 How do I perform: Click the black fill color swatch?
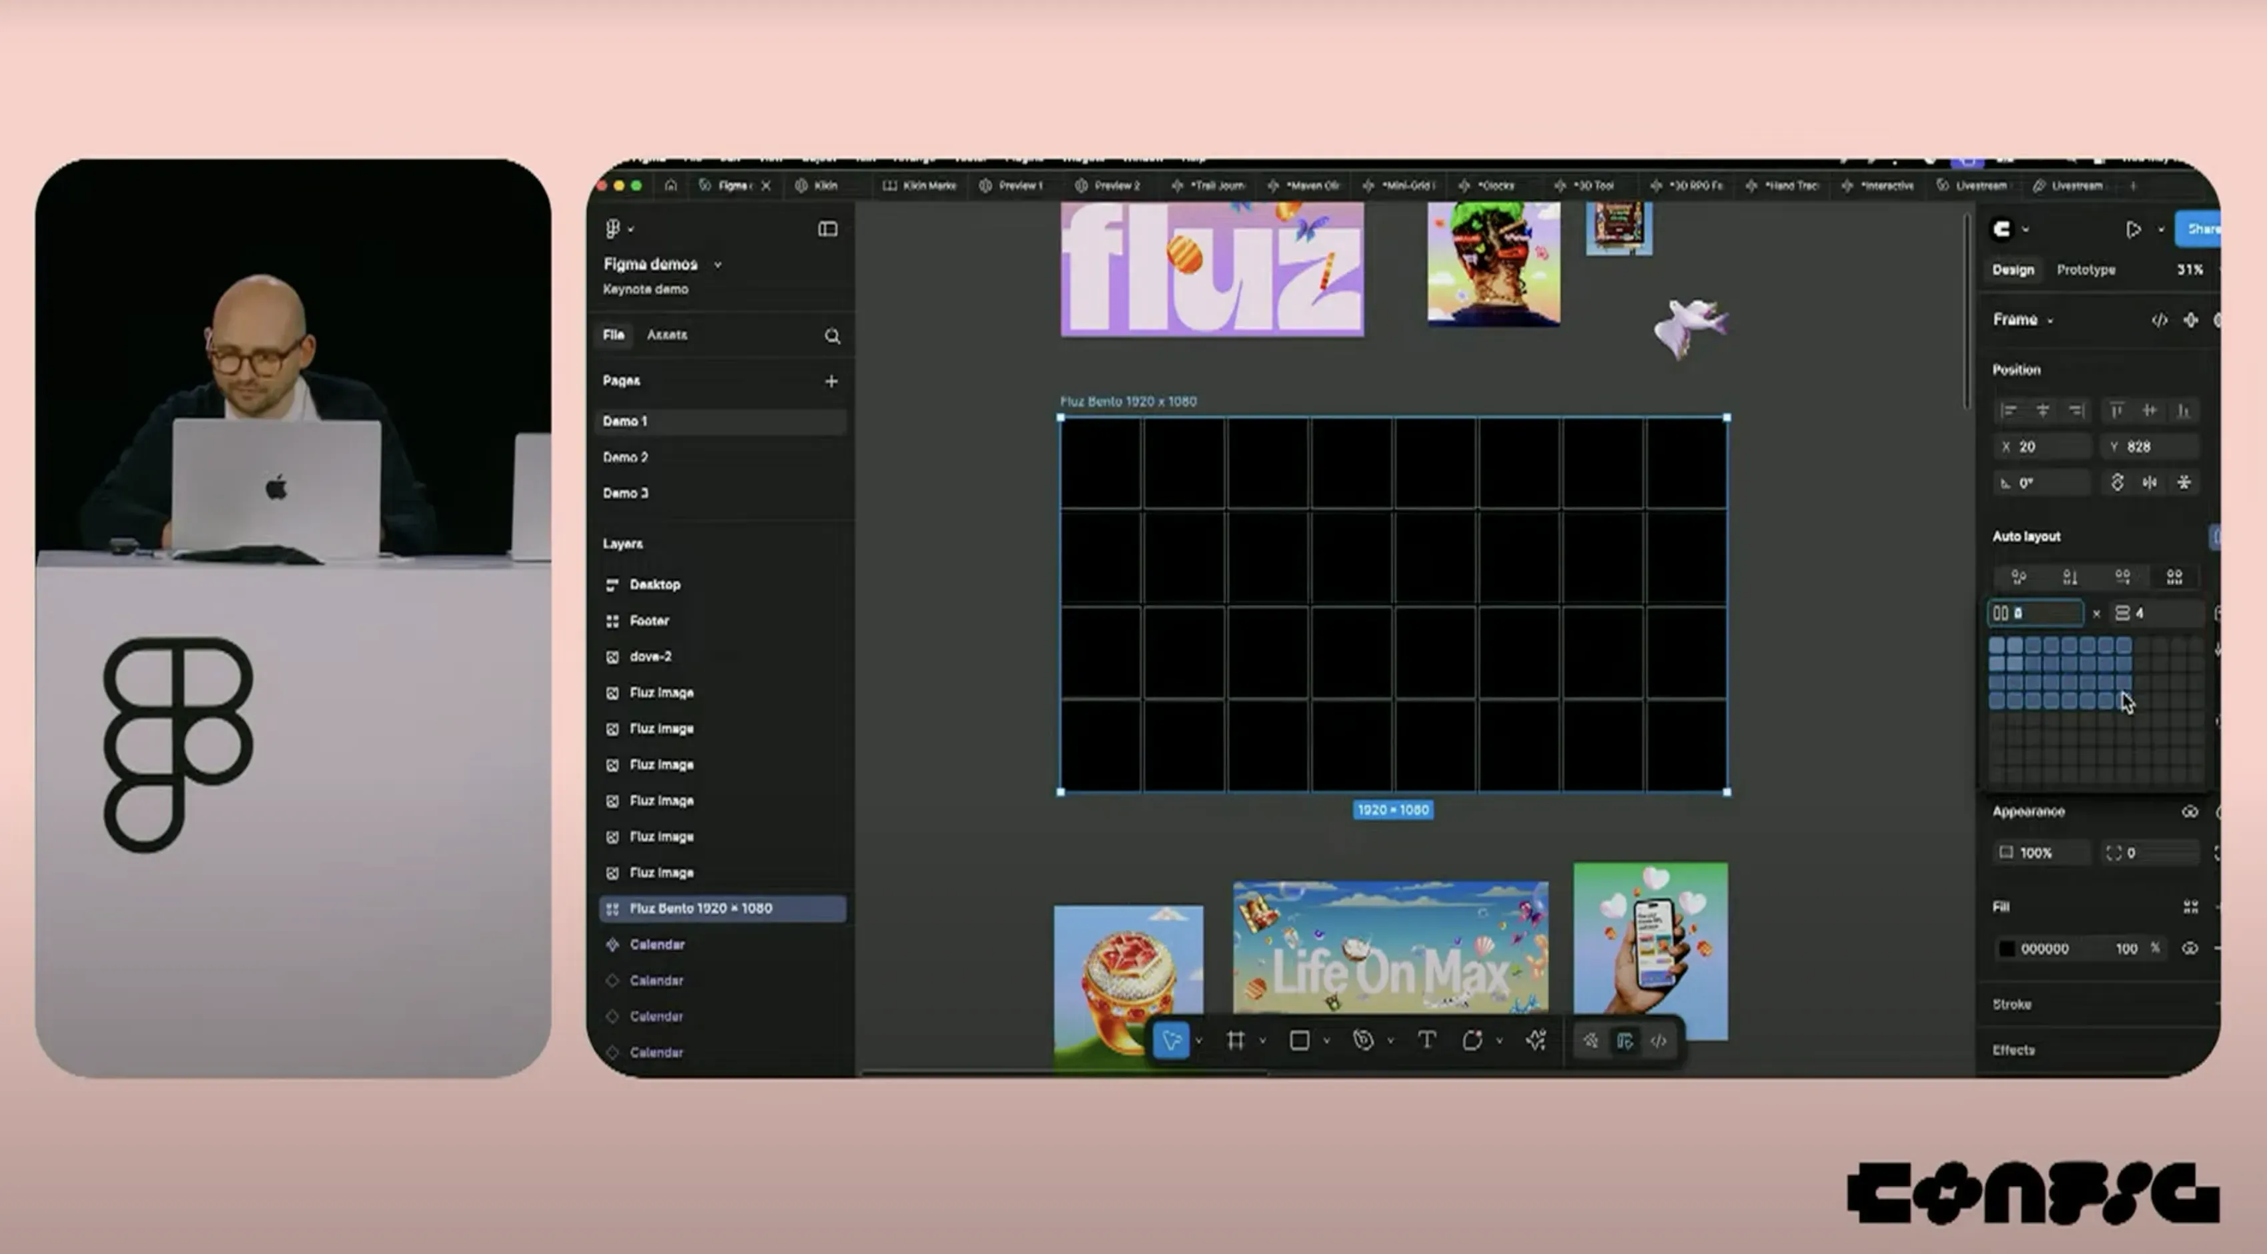pyautogui.click(x=2007, y=949)
